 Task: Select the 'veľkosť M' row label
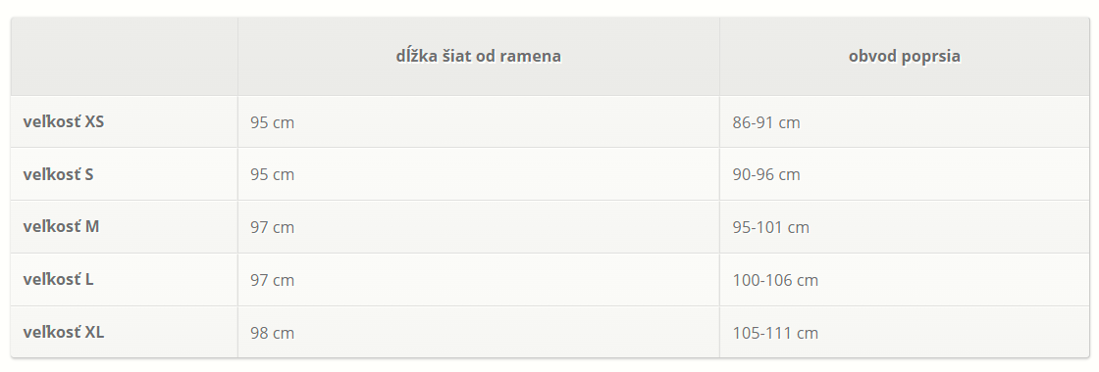(x=61, y=226)
